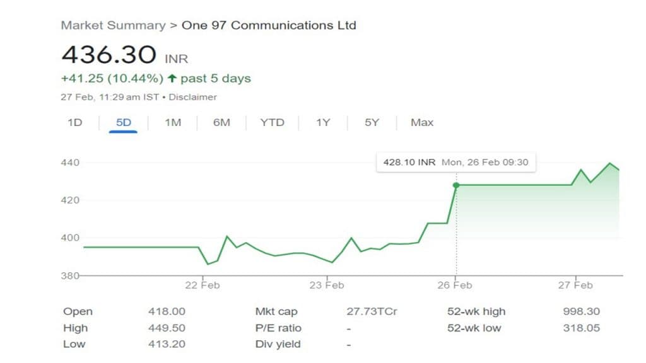Viewport: 646px width, 363px height.
Task: Click the Market Summary breadcrumb link
Action: pos(113,26)
